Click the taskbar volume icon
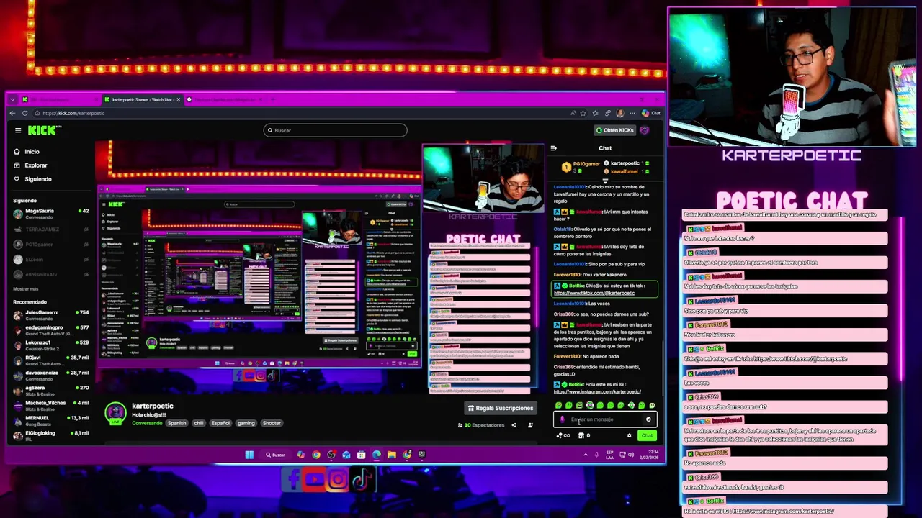Image resolution: width=922 pixels, height=518 pixels. coord(631,455)
